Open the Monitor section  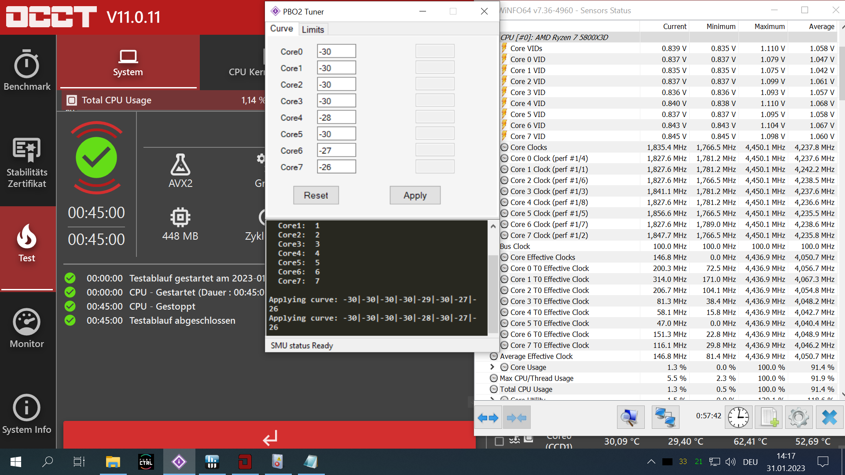pos(27,329)
